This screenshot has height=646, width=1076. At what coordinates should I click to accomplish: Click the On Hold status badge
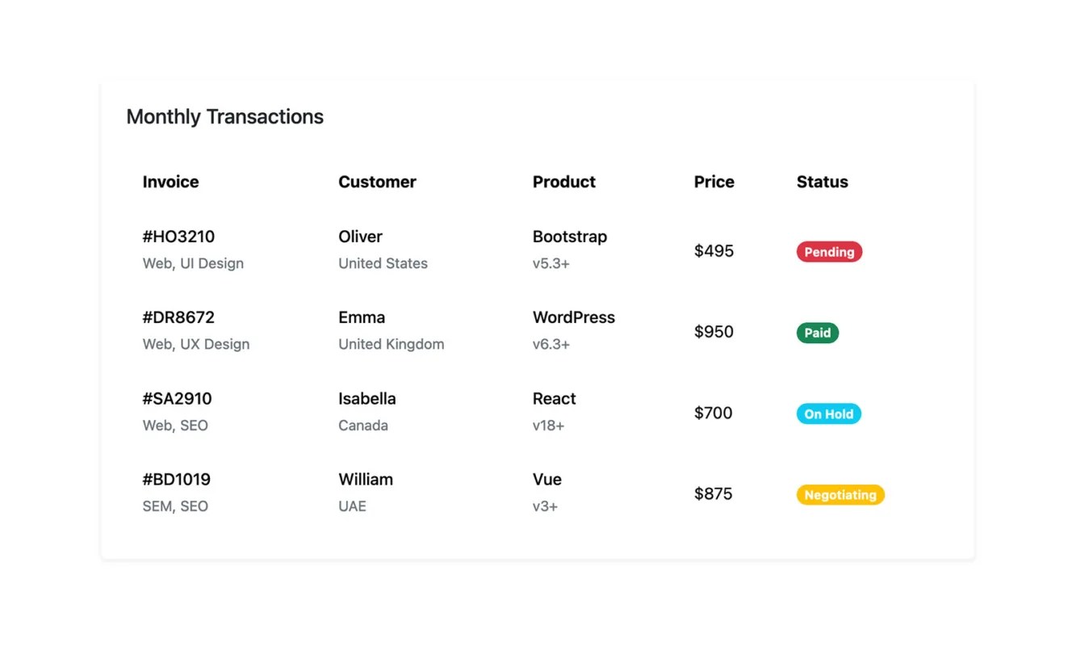828,413
